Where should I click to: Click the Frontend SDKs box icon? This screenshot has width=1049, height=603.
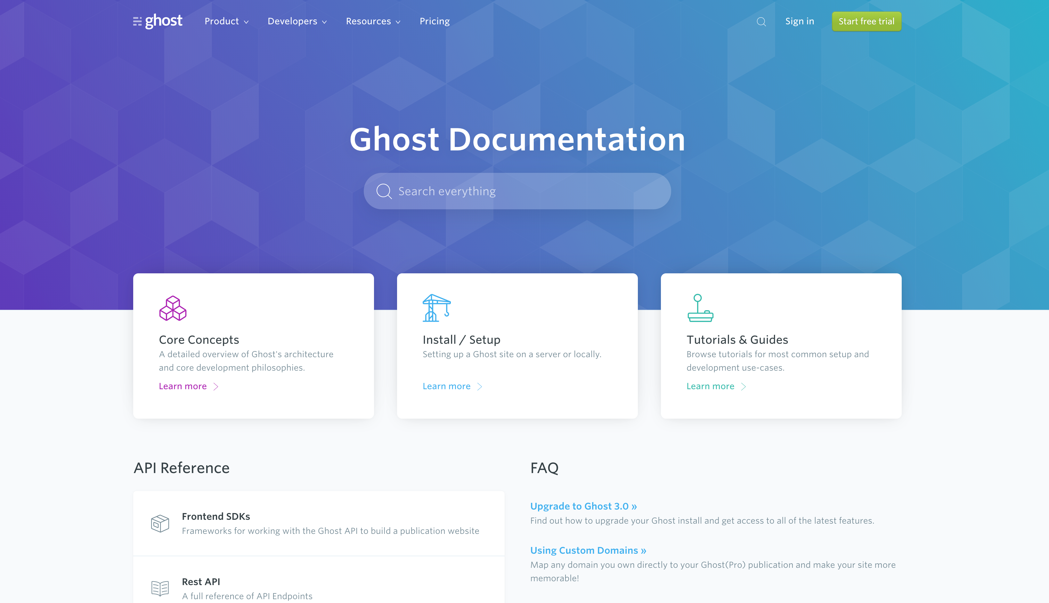160,524
